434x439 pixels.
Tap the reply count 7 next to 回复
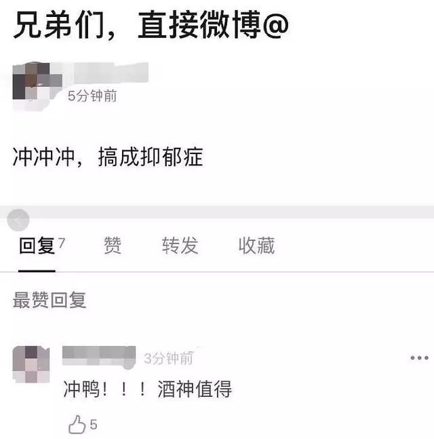[x=62, y=243]
